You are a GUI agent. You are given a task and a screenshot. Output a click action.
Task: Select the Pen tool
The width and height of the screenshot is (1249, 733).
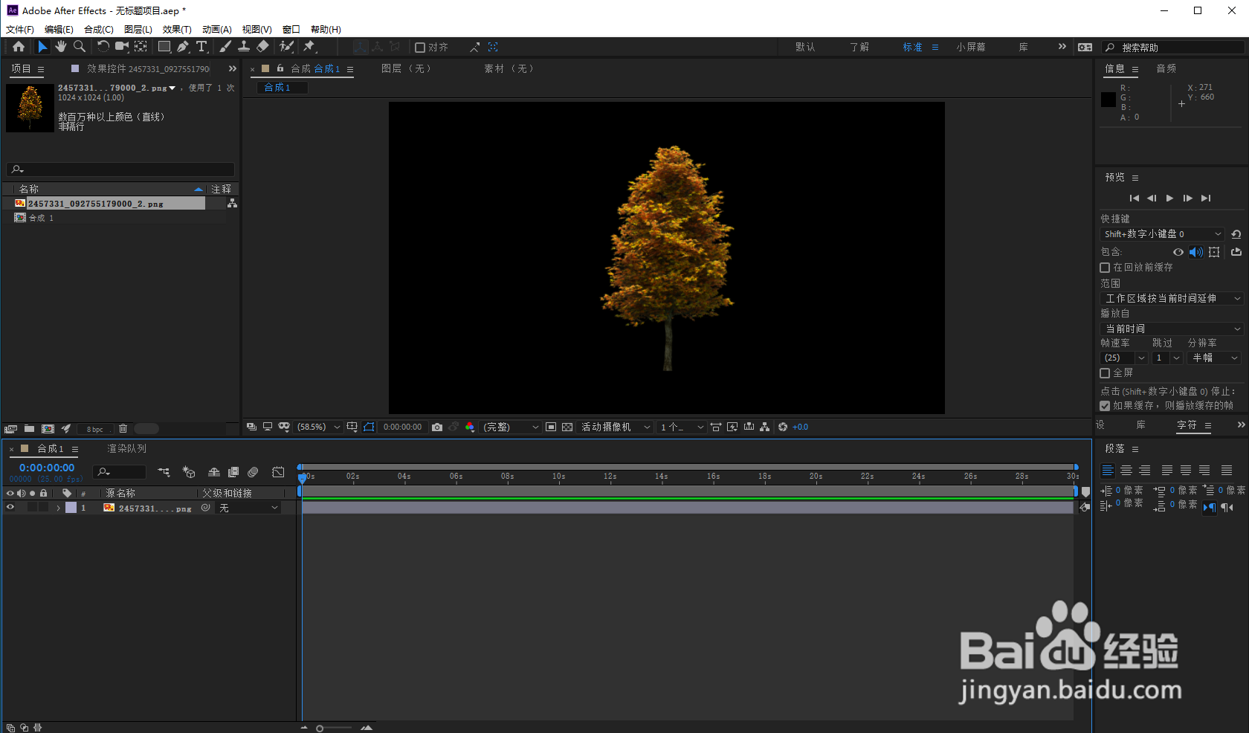(183, 47)
